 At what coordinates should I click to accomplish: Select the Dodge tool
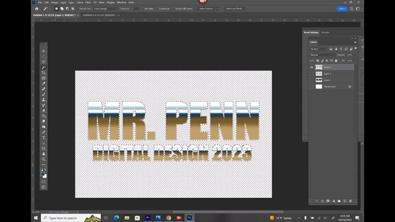[x=44, y=127]
